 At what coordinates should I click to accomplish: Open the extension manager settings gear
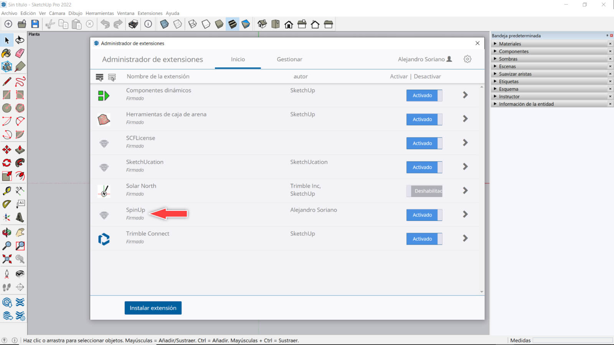point(467,59)
